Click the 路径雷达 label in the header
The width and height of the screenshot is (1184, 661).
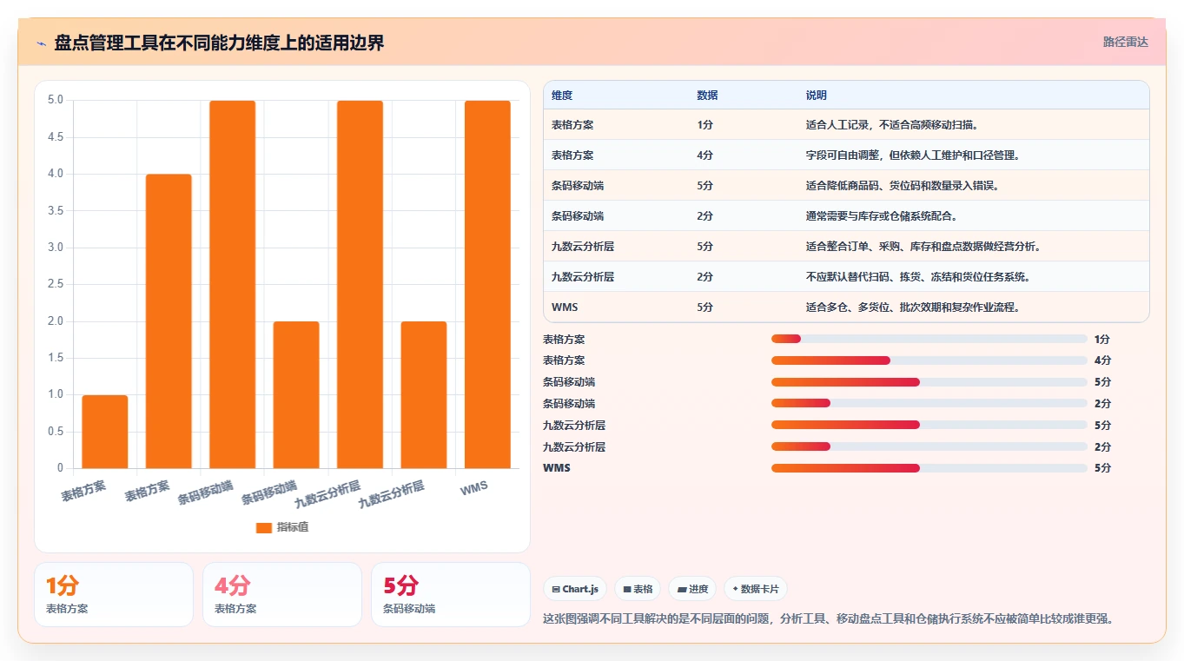point(1125,42)
